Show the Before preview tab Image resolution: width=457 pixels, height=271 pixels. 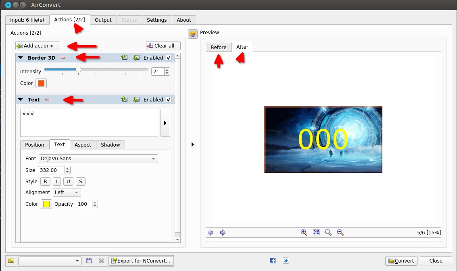[219, 47]
